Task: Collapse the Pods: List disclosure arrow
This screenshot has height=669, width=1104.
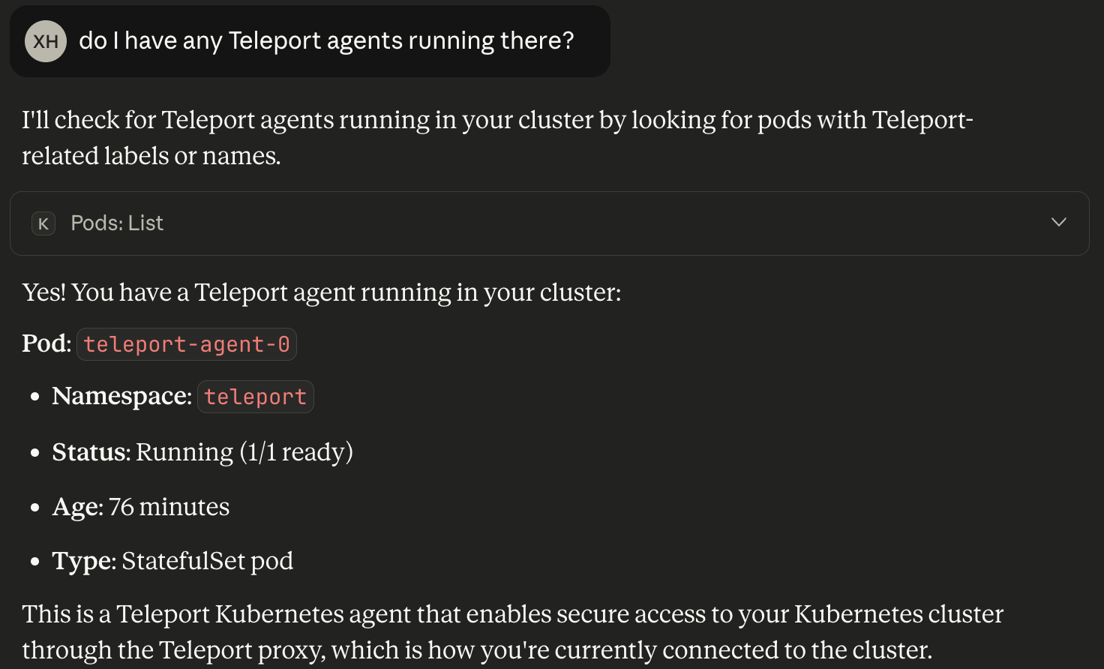Action: coord(1058,222)
